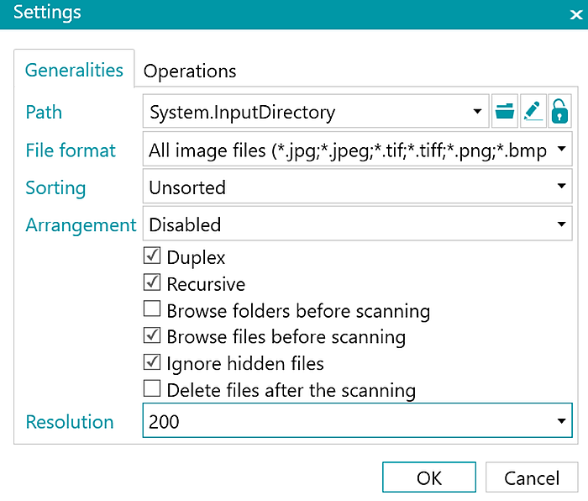Select the Generalities tab
This screenshot has width=588, height=501.
[74, 70]
